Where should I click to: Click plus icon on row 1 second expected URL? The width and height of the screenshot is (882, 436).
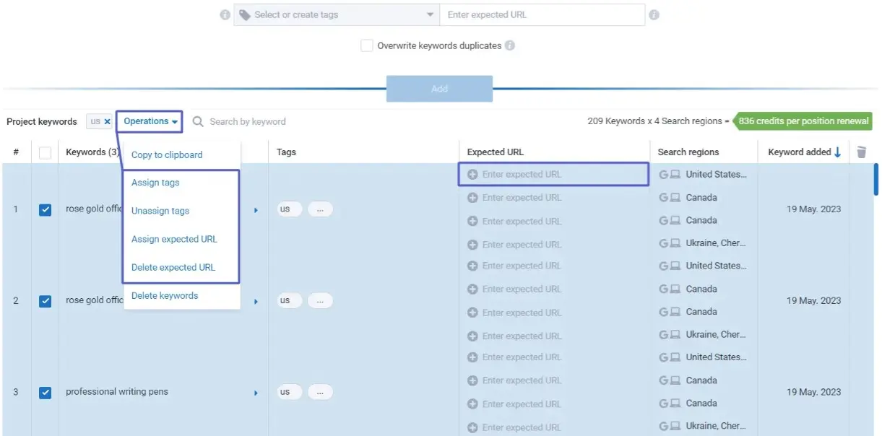coord(472,198)
